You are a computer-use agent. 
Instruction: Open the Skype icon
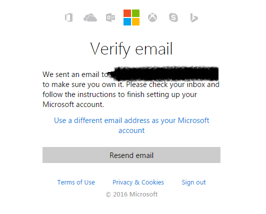(173, 17)
